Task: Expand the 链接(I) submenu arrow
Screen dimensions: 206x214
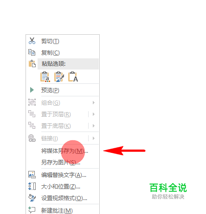Action: 94,138
